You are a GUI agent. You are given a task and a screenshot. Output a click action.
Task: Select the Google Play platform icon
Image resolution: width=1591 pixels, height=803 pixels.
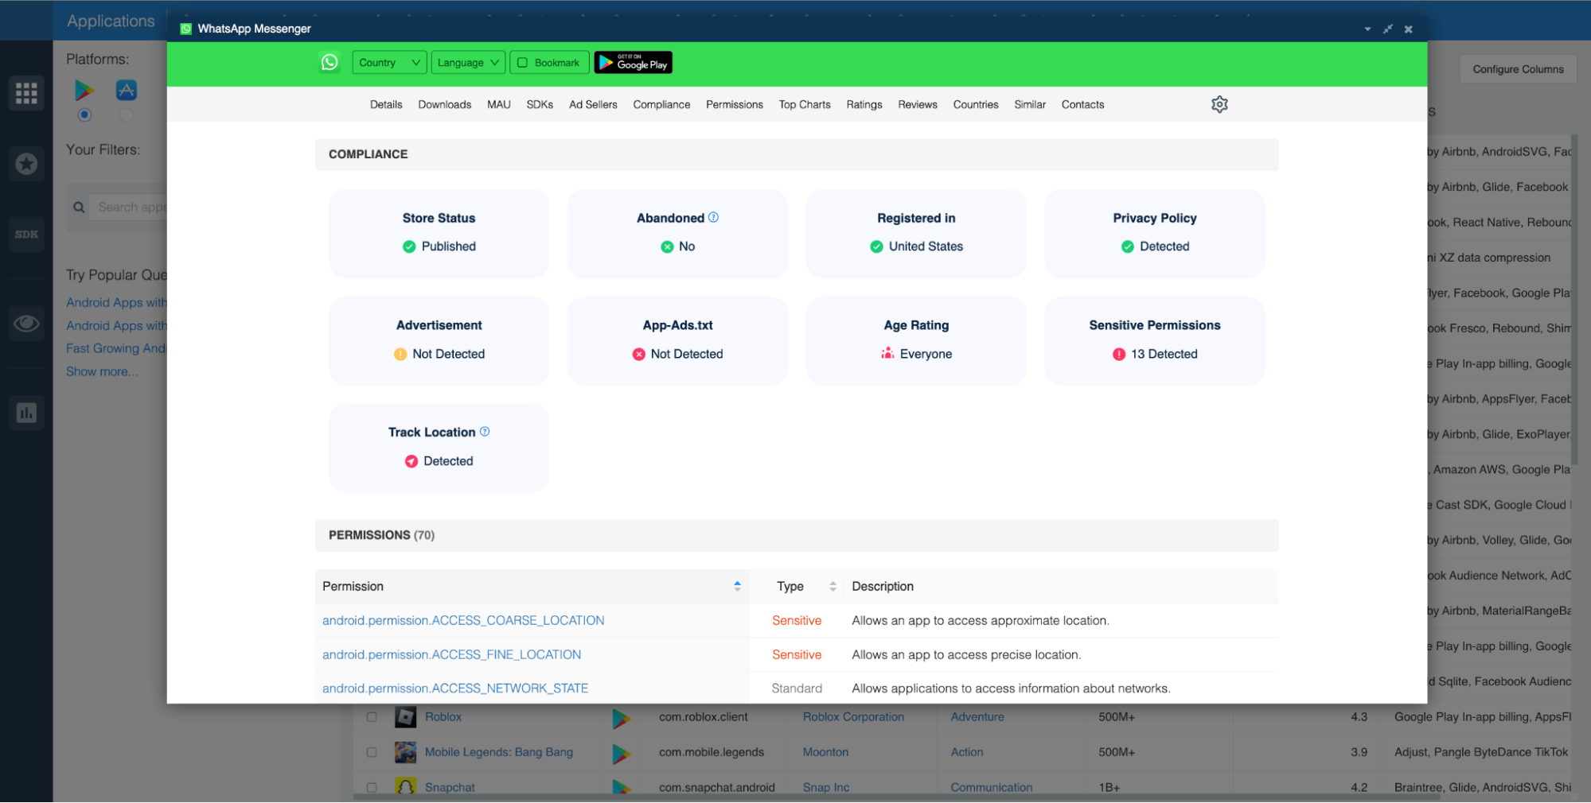(84, 90)
